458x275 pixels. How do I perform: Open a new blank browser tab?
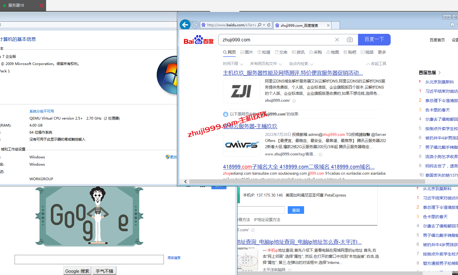(x=336, y=25)
